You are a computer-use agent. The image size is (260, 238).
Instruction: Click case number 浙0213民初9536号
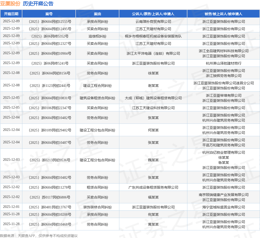50,160
